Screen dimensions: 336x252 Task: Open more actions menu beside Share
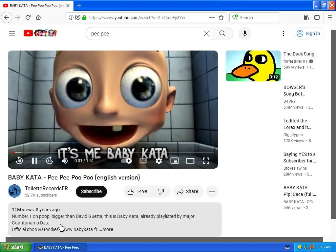(212, 192)
